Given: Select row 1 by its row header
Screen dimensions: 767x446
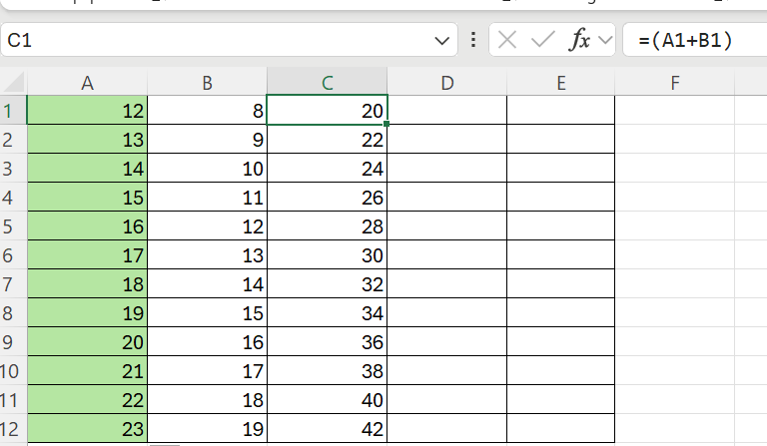Looking at the screenshot, I should 12,111.
